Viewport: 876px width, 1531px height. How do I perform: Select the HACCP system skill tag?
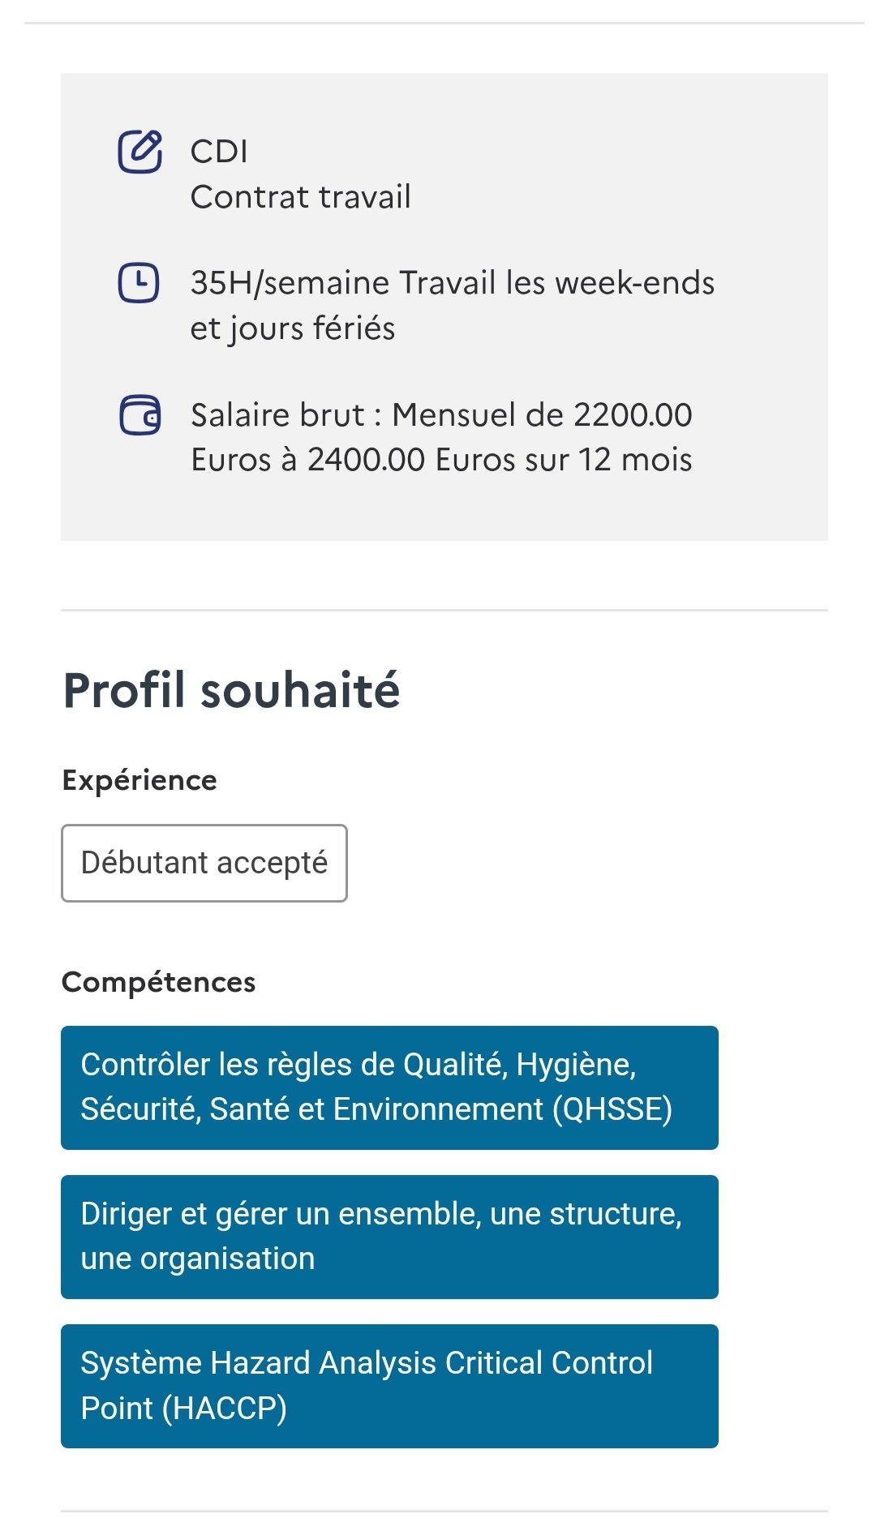point(389,1386)
